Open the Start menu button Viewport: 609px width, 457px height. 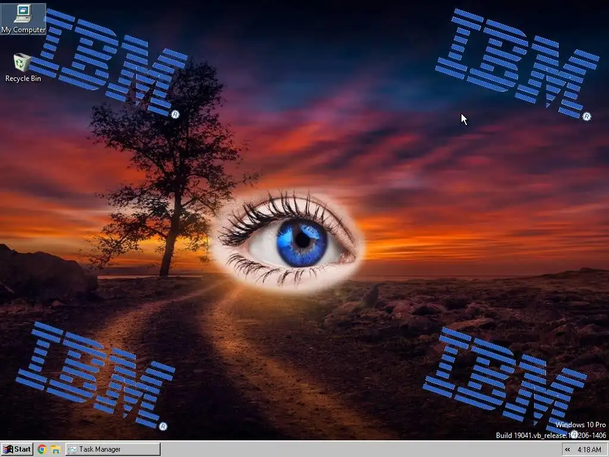click(17, 449)
